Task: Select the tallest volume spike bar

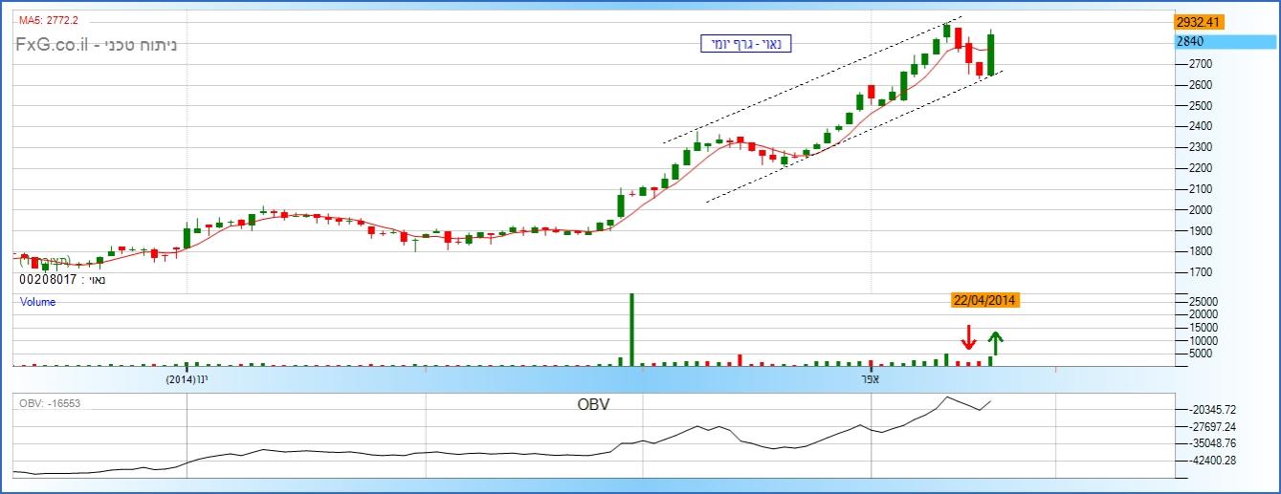Action: (x=631, y=328)
